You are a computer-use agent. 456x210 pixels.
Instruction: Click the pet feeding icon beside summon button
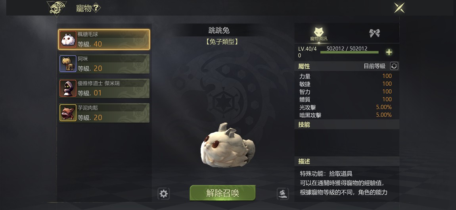click(283, 194)
